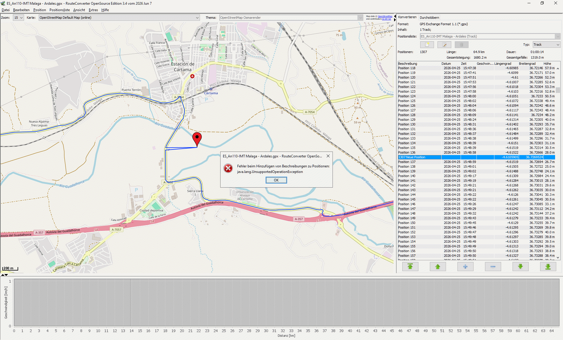Image resolution: width=563 pixels, height=340 pixels.
Task: Open the Bearbeiten menu
Action: pos(21,10)
